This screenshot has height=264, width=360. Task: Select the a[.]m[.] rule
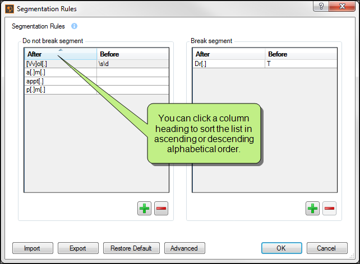click(x=61, y=73)
